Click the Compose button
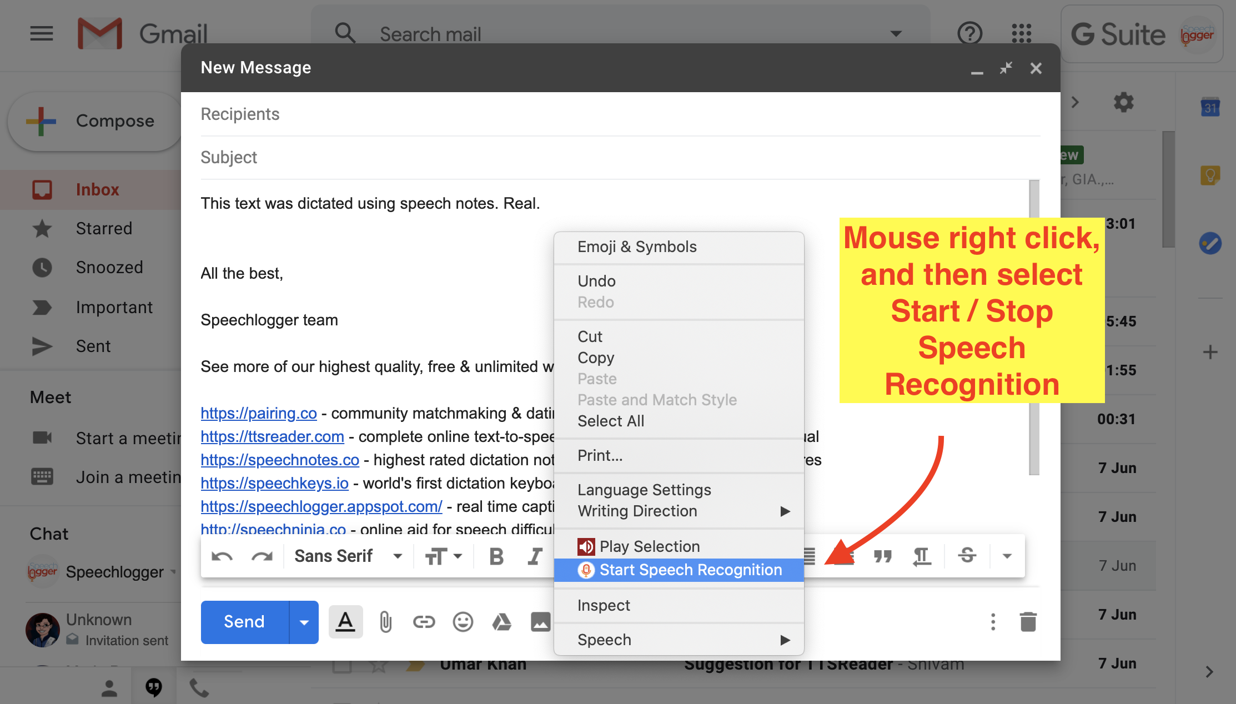The height and width of the screenshot is (704, 1236). point(95,121)
